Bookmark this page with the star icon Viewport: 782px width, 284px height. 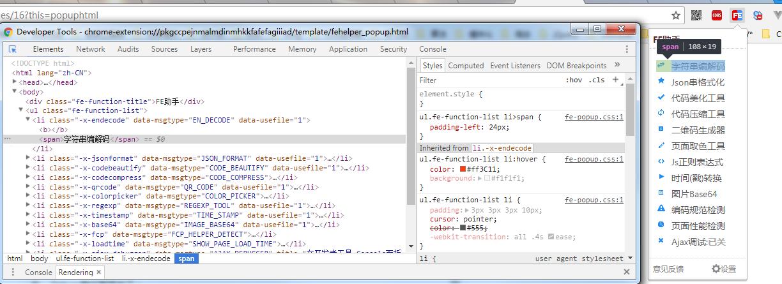point(675,15)
